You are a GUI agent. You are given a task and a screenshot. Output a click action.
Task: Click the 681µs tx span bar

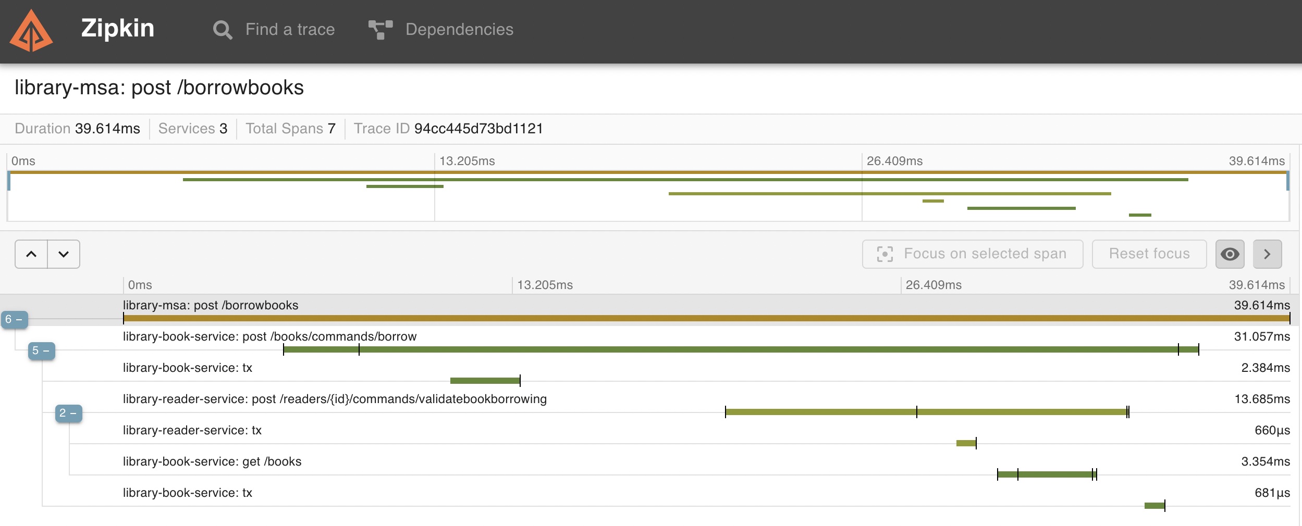click(x=1154, y=506)
